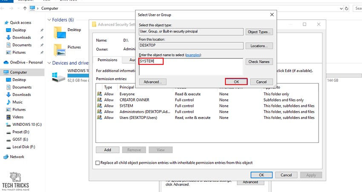Open Local Disk (F:) in sidebar
Viewport: 362px width, 192px height.
[23, 147]
